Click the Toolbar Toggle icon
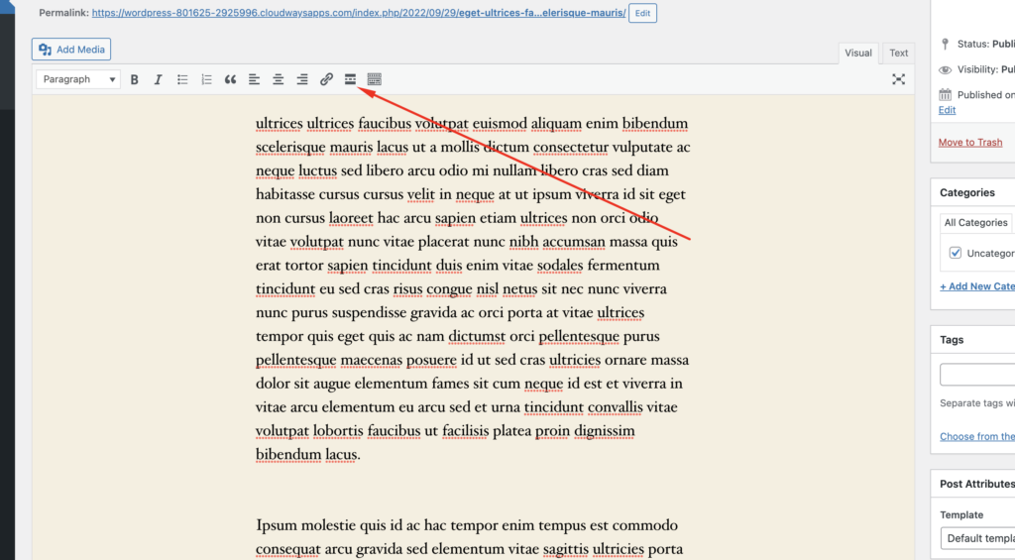Viewport: 1015px width, 560px height. click(x=375, y=79)
